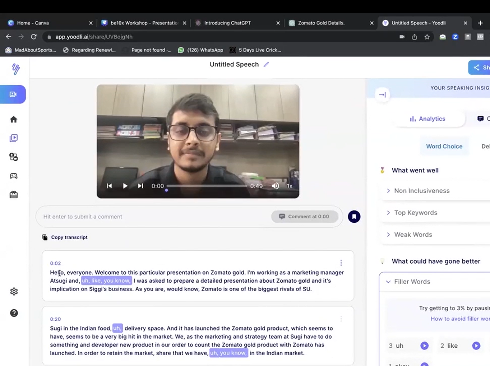Image resolution: width=490 pixels, height=366 pixels.
Task: Click the Share button
Action: [479, 68]
